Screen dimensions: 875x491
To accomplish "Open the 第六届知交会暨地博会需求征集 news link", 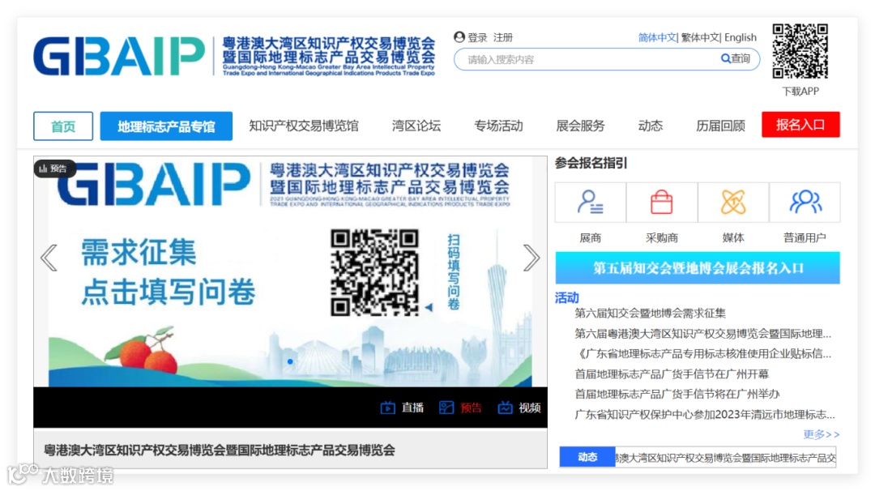I will pos(650,313).
